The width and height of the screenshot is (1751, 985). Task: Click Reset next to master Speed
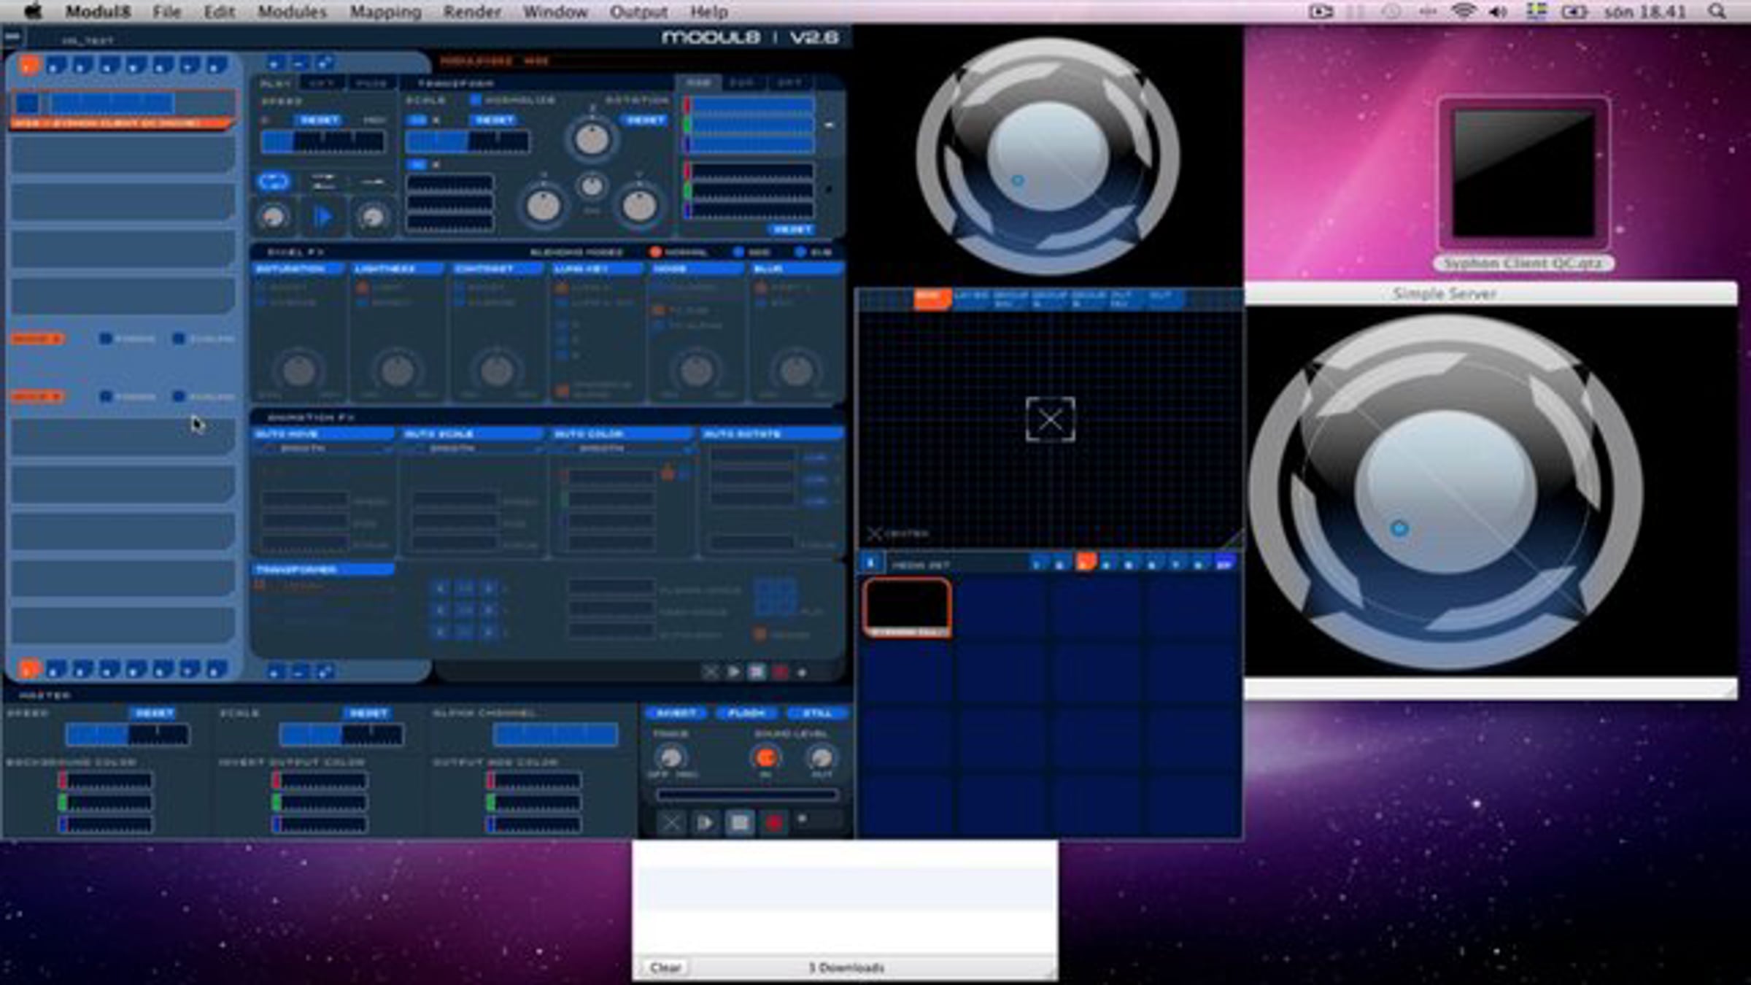click(154, 713)
